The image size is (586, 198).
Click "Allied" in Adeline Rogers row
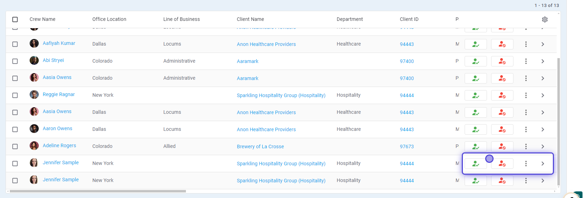point(170,146)
